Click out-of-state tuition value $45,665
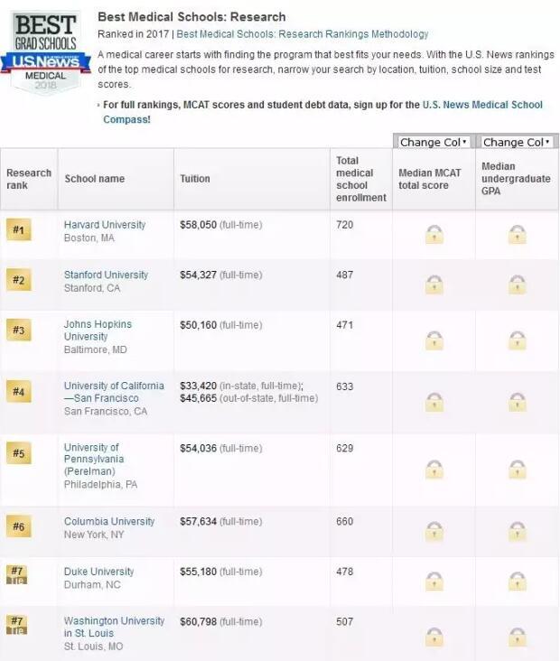Image resolution: width=560 pixels, height=661 pixels. pos(198,398)
